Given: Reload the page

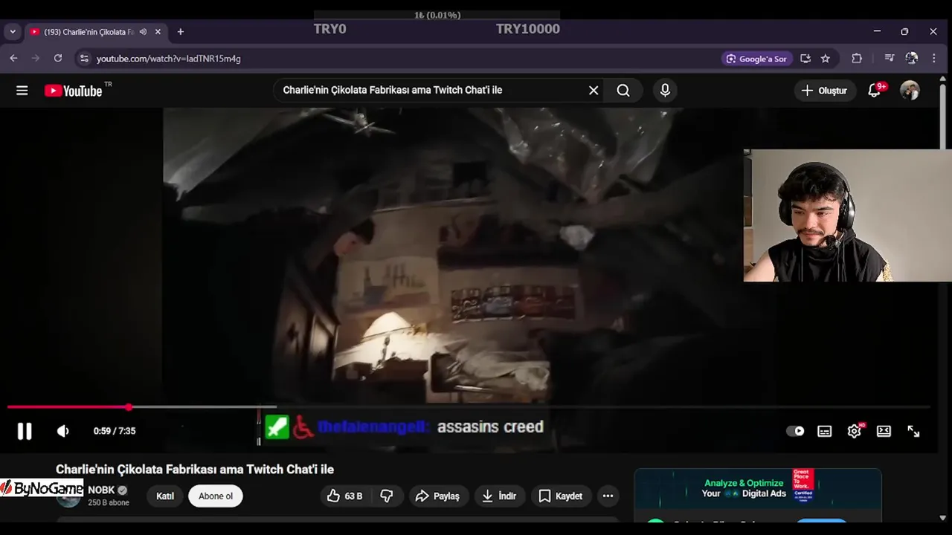Looking at the screenshot, I should click(x=58, y=58).
